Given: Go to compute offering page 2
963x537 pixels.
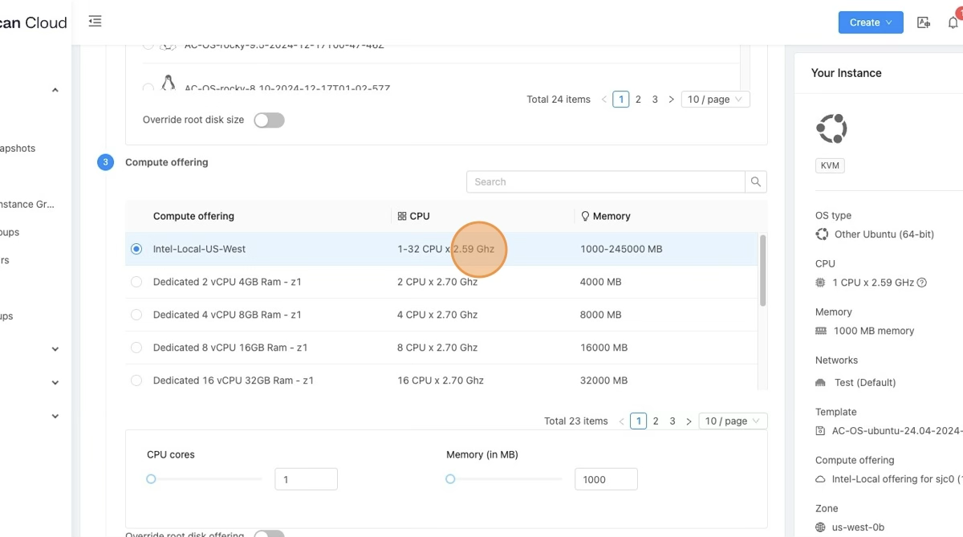Looking at the screenshot, I should point(656,421).
